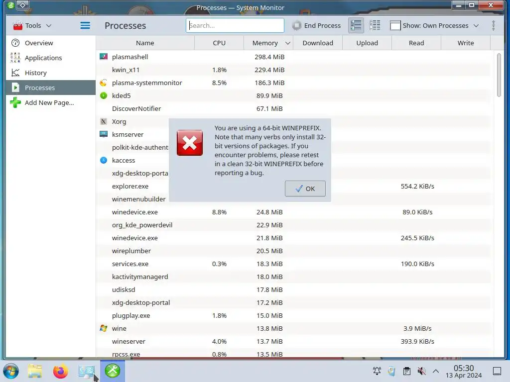
Task: Select the plasmashell process icon
Action: pyautogui.click(x=104, y=57)
